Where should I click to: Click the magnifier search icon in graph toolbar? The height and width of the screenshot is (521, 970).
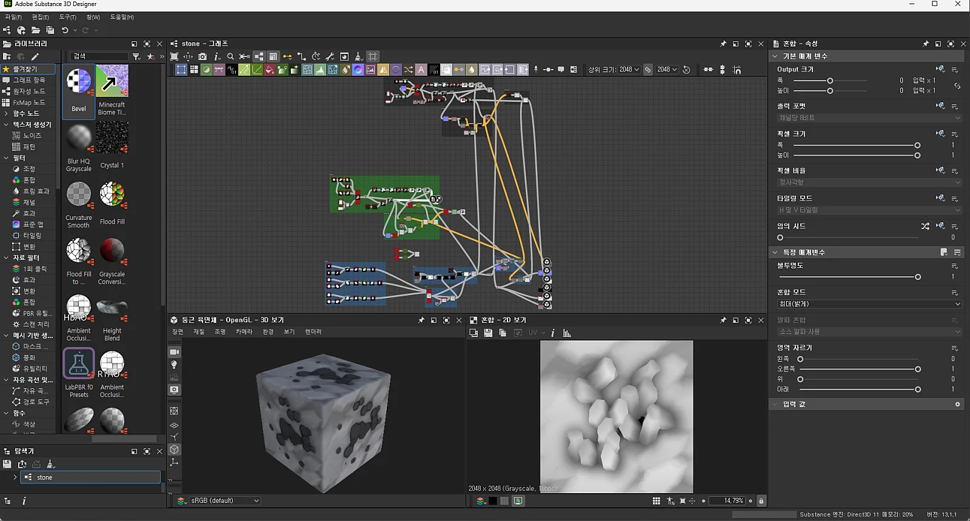point(230,56)
